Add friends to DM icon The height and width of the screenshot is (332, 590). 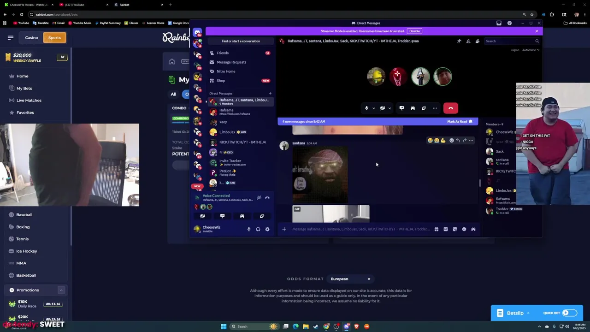[468, 41]
